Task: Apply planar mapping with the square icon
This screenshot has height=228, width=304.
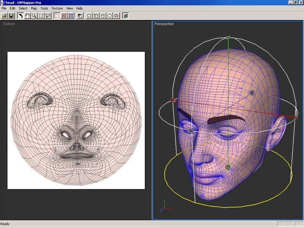Action: coord(89,16)
